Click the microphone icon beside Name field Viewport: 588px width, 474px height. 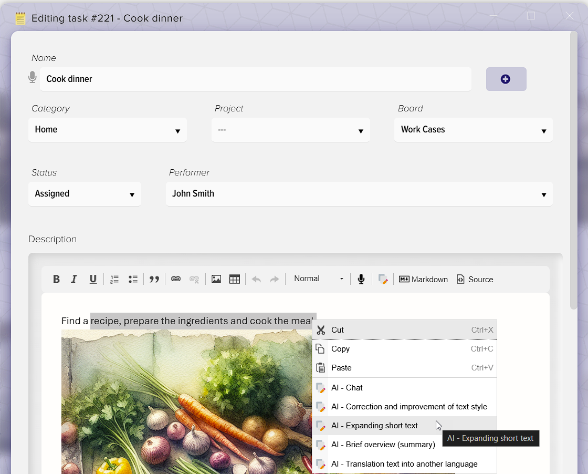[x=33, y=77]
